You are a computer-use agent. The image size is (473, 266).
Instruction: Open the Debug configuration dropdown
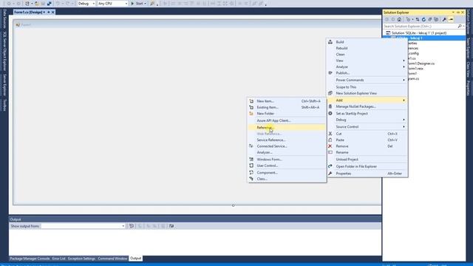coord(86,3)
